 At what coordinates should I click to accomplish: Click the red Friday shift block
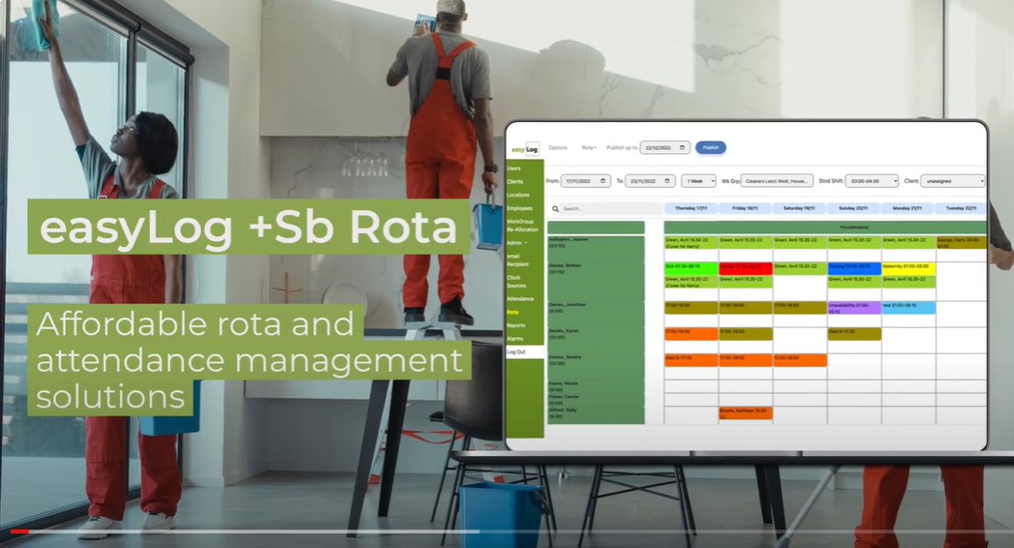pos(745,268)
